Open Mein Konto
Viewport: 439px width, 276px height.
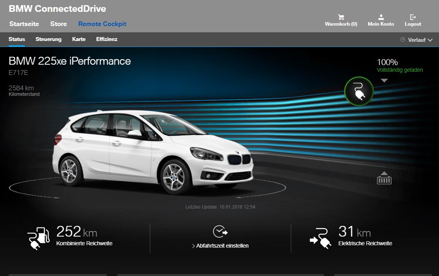pos(381,24)
